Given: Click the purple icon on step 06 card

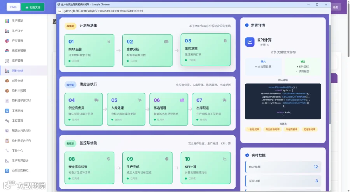Looking at the screenshot, I should (182, 100).
